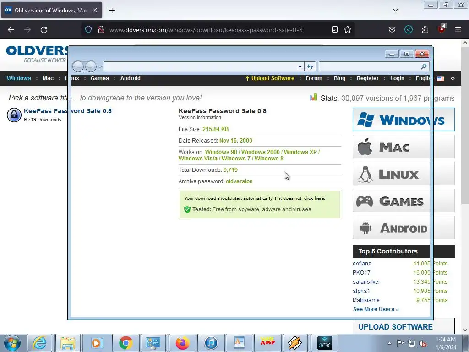Viewport: 469px width, 352px height.
Task: Click the stats bar chart icon
Action: tap(313, 98)
